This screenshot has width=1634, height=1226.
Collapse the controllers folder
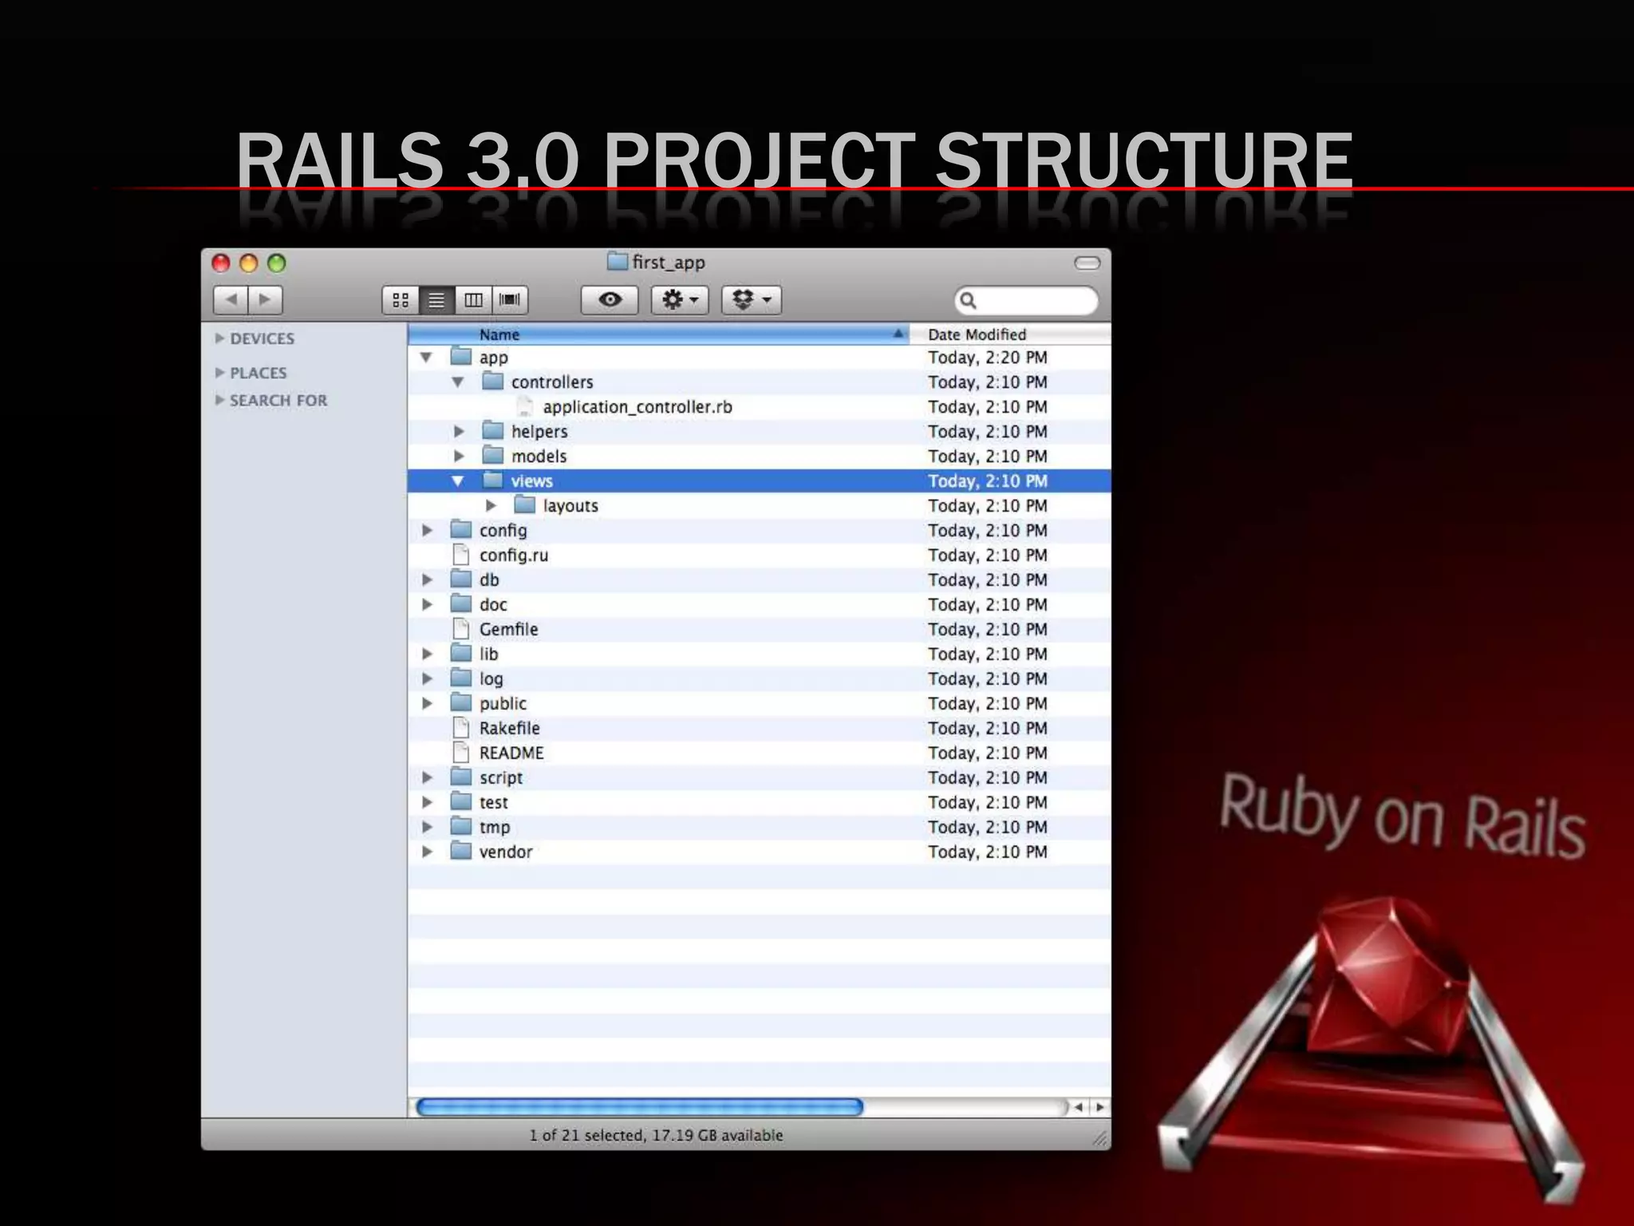pyautogui.click(x=458, y=382)
